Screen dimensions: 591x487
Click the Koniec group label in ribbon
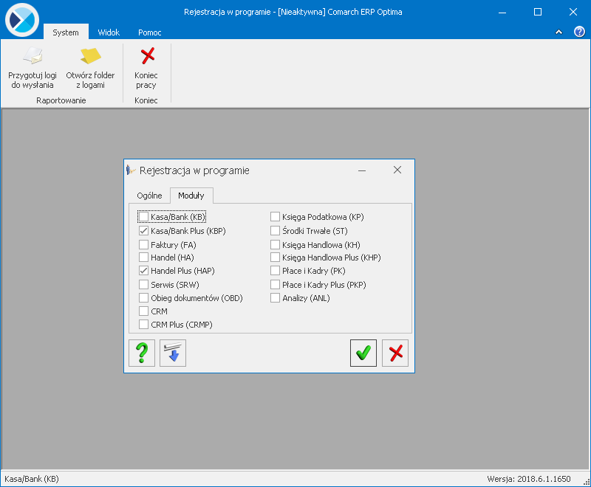point(146,100)
